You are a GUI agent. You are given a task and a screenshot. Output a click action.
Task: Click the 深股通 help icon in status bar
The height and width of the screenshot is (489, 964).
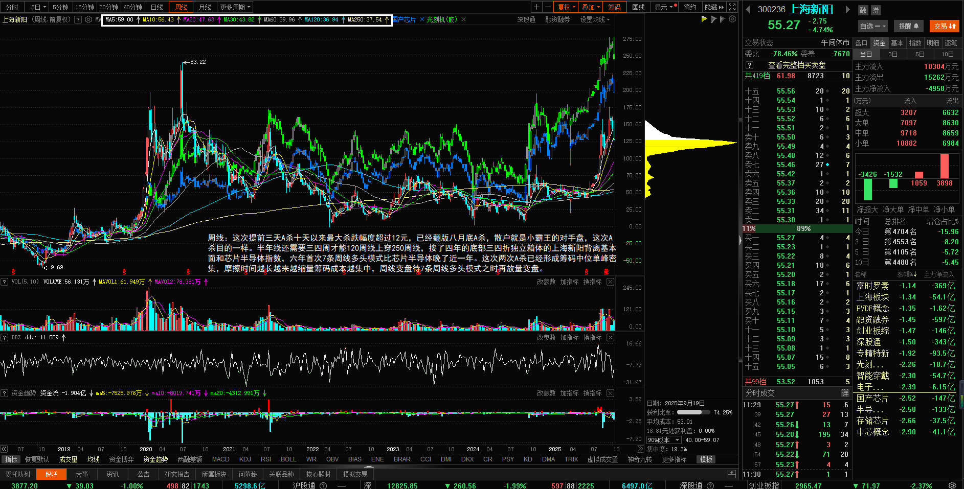click(x=710, y=486)
